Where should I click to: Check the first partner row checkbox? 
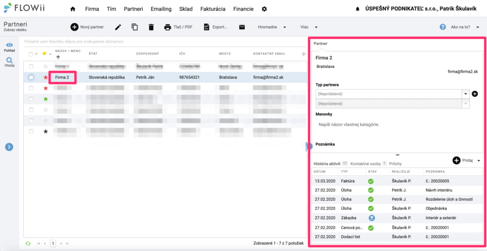[x=31, y=66]
